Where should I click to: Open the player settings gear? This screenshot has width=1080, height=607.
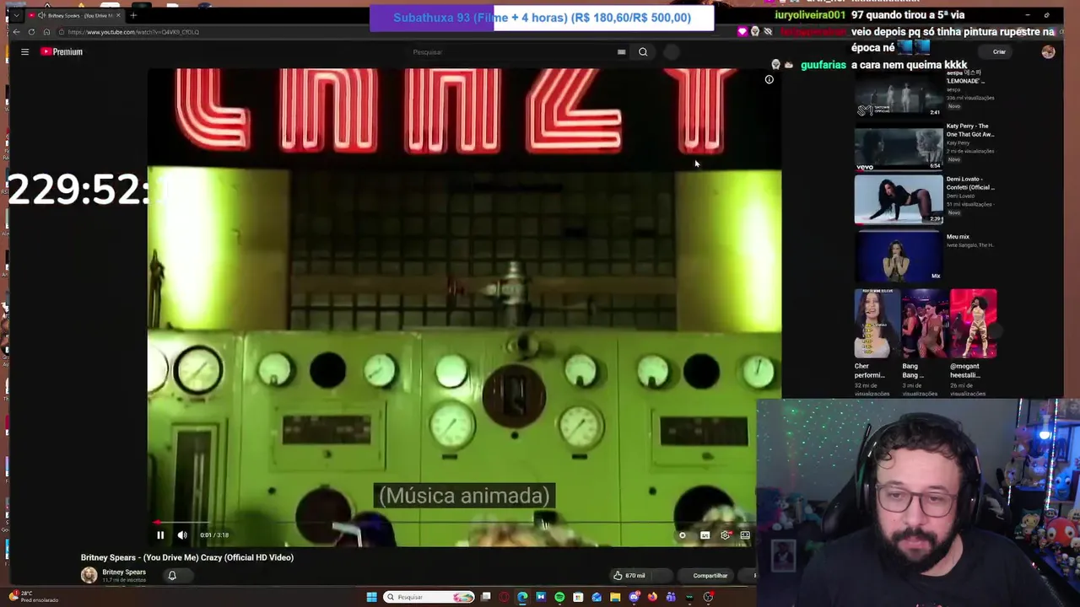[725, 534]
